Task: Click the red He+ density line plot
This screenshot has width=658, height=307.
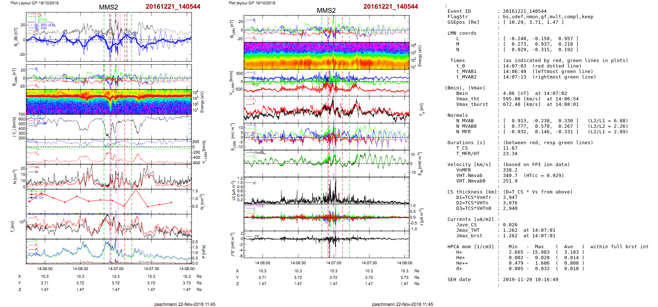Action: [100, 200]
